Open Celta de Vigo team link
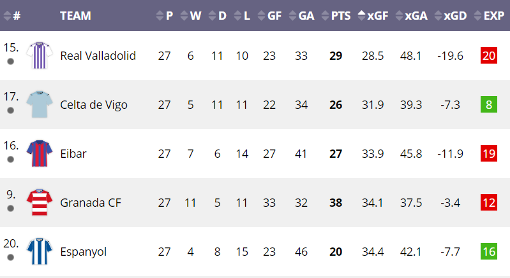This screenshot has height=278, width=510. point(94,105)
